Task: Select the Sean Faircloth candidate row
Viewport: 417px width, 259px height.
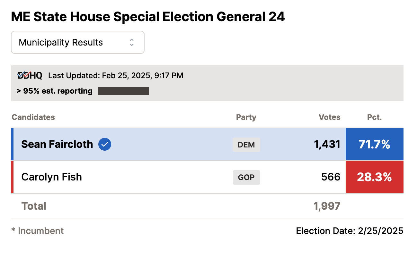Action: (x=207, y=144)
